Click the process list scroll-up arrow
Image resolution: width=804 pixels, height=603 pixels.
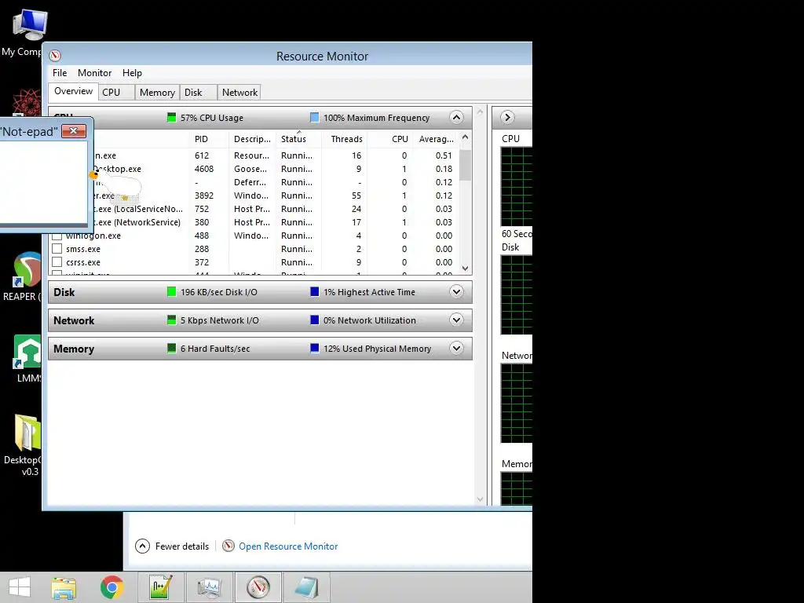465,137
